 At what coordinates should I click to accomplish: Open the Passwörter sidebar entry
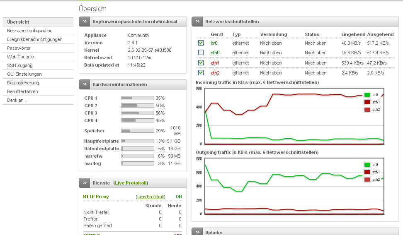pyautogui.click(x=19, y=48)
